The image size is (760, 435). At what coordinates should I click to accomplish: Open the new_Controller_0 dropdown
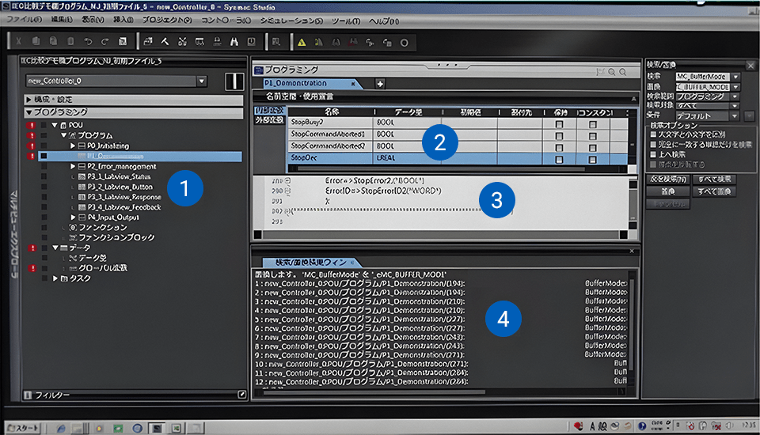(202, 81)
